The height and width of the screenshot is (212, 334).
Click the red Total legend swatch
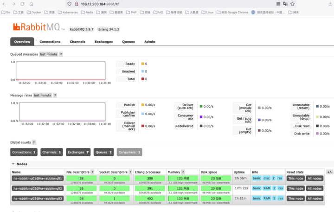[x=143, y=79]
